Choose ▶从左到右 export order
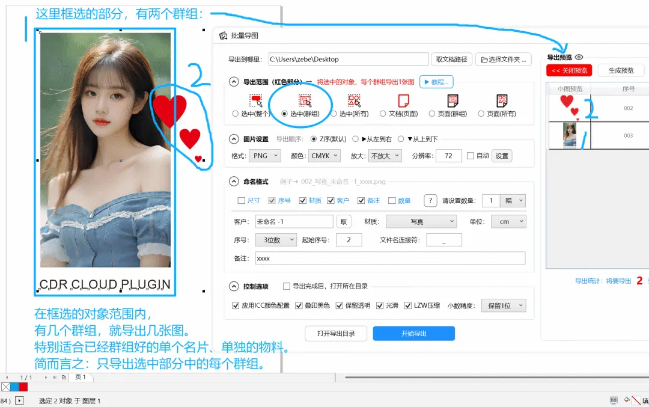The height and width of the screenshot is (407, 649). [355, 139]
